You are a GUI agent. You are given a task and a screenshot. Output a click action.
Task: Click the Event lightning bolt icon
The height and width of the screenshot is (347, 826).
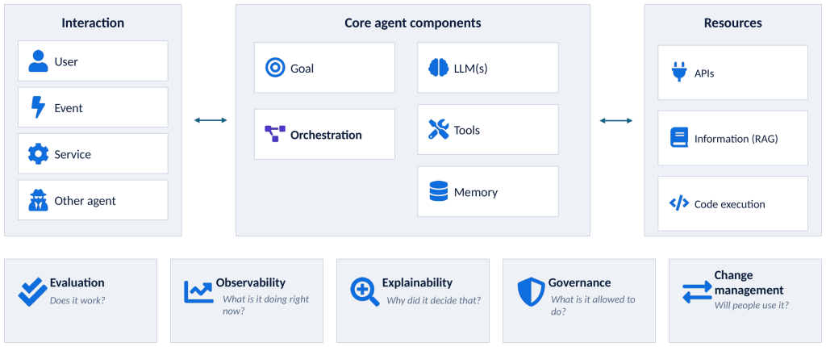click(38, 107)
